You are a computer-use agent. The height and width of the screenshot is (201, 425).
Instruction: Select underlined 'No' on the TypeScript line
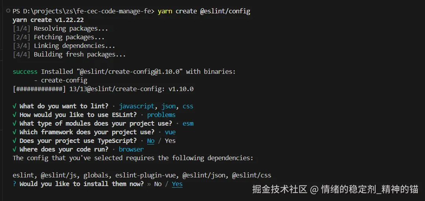151,141
